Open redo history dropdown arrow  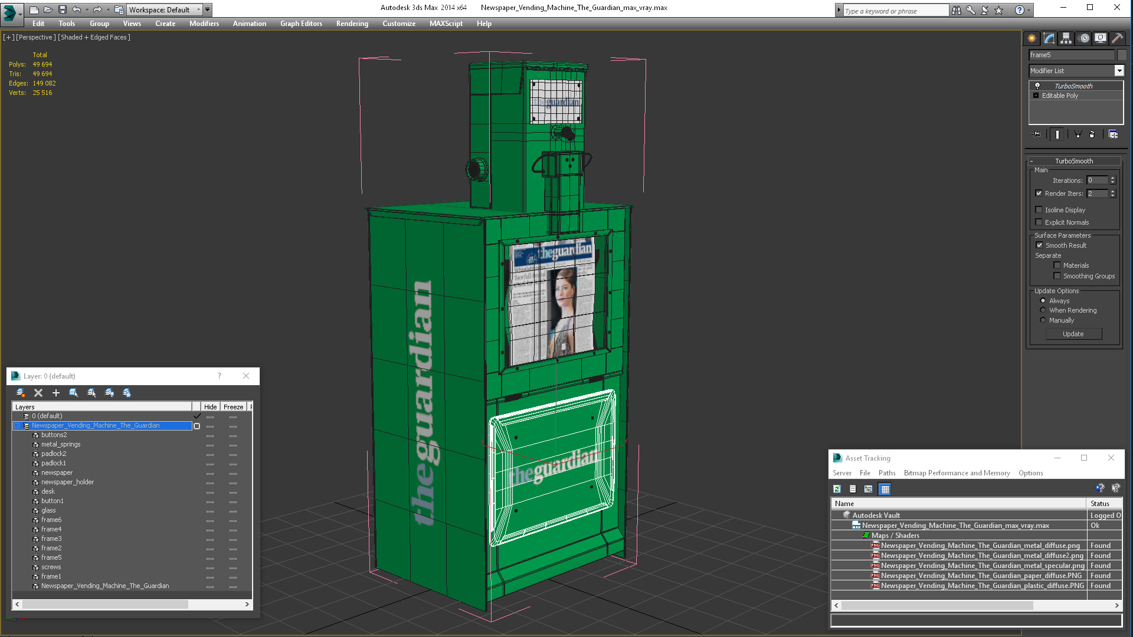click(108, 10)
